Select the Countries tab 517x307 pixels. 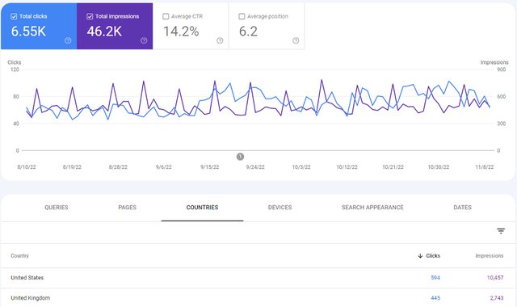[x=202, y=208]
